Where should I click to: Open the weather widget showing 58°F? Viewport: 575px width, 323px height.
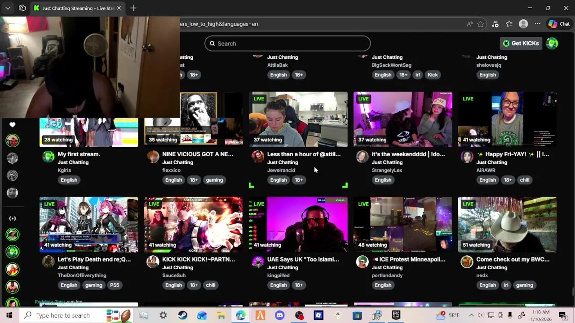pyautogui.click(x=447, y=315)
